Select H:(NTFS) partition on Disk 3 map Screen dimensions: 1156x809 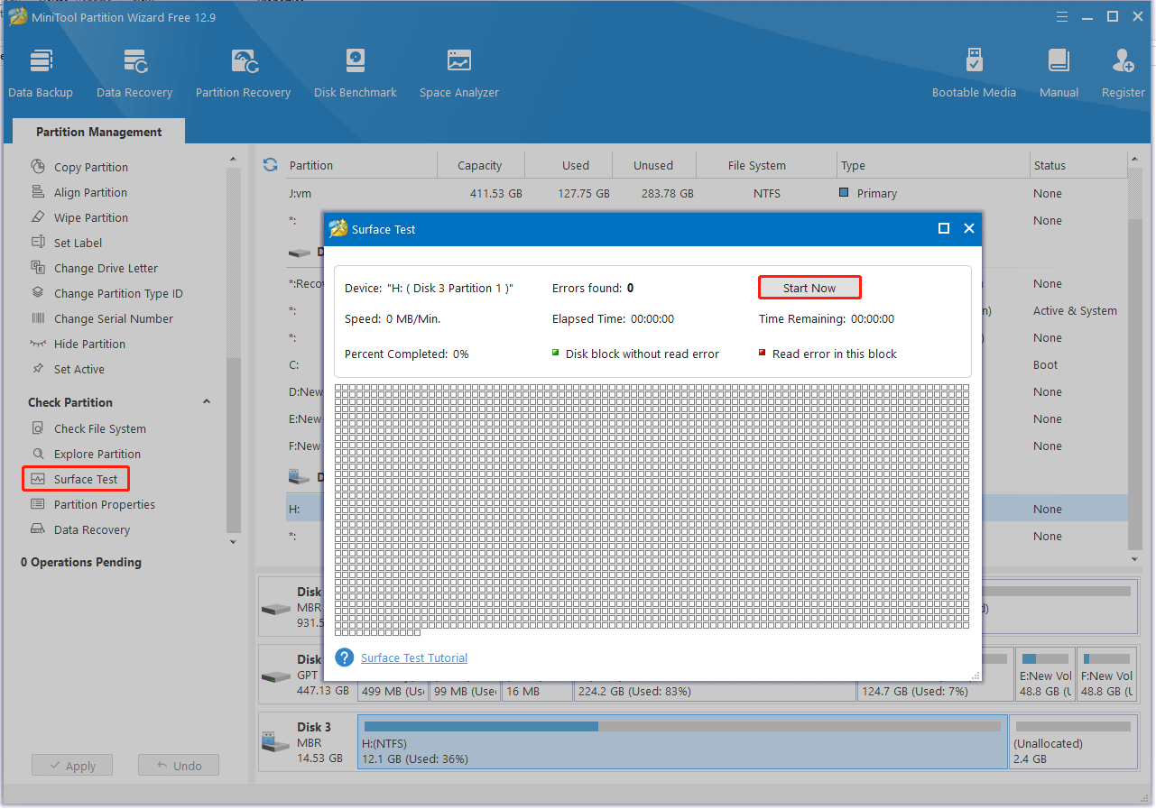[682, 740]
